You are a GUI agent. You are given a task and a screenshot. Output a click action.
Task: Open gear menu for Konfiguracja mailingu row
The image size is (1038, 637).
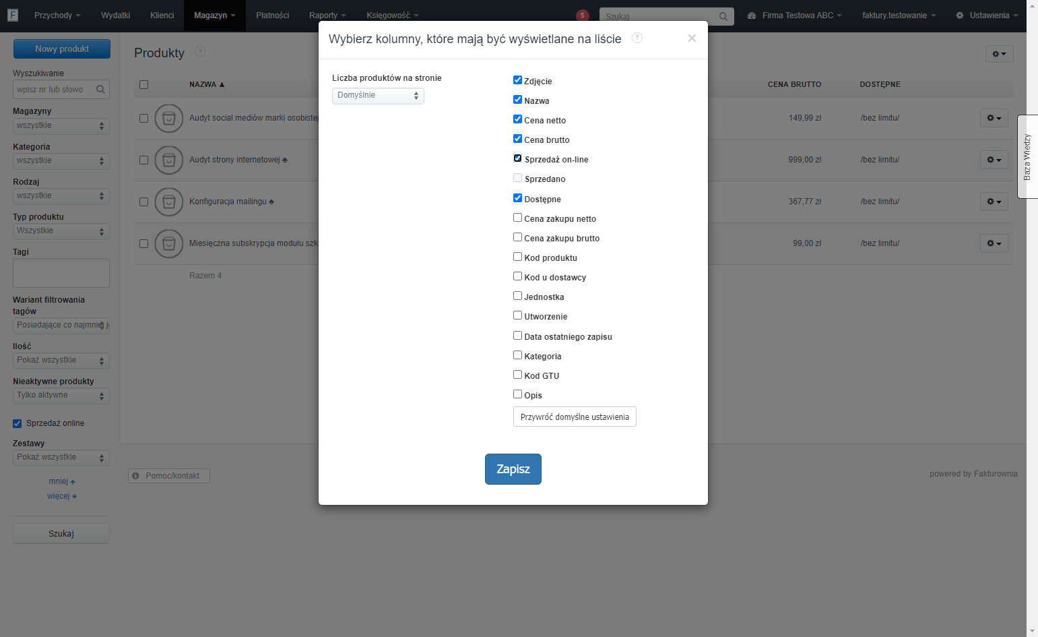coord(994,202)
